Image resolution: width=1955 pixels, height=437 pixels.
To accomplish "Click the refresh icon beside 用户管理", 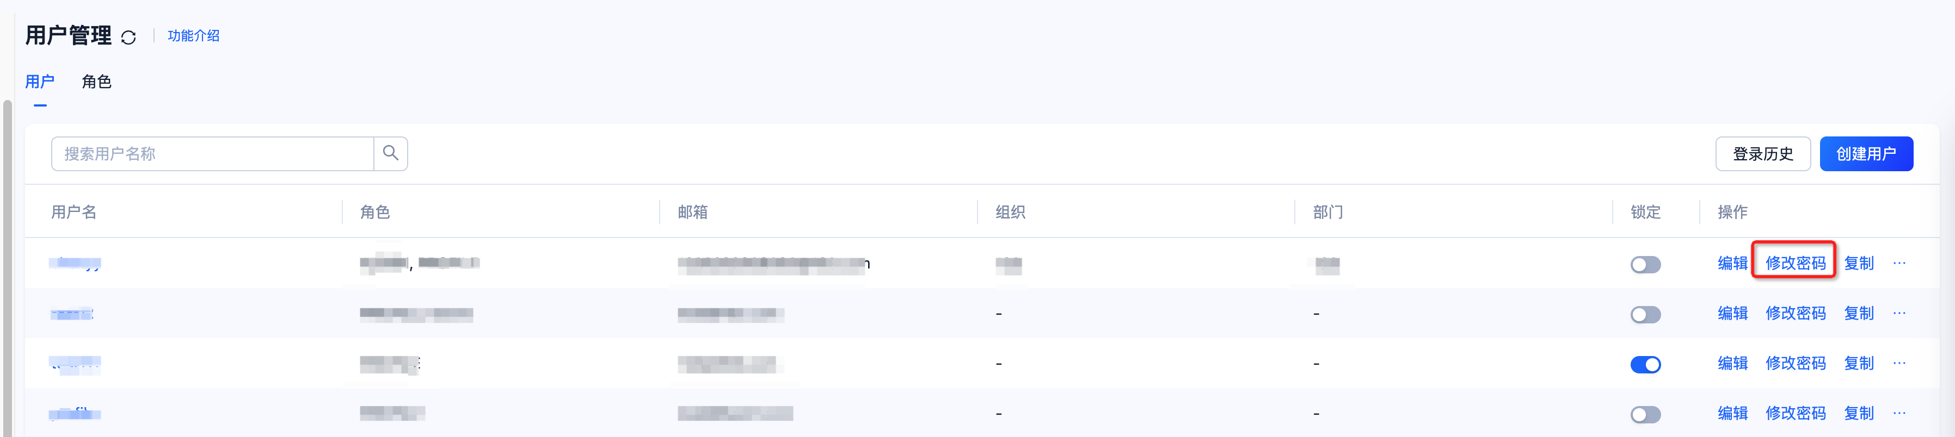I will (128, 37).
